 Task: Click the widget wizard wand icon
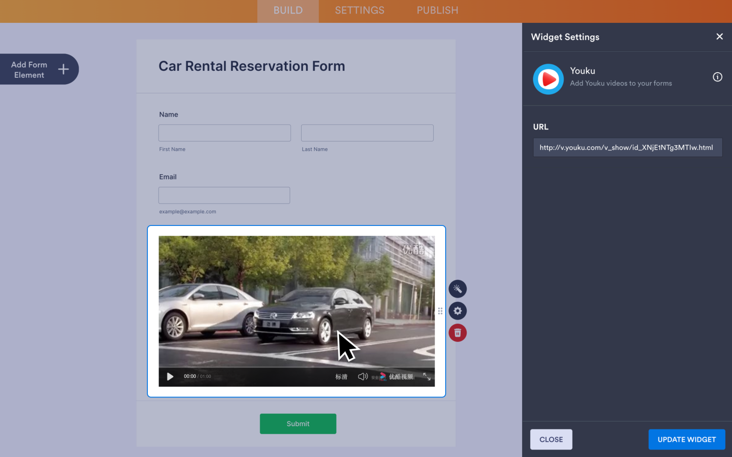tap(457, 289)
